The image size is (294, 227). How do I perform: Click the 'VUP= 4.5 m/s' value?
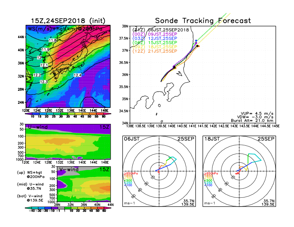[x=257, y=113]
